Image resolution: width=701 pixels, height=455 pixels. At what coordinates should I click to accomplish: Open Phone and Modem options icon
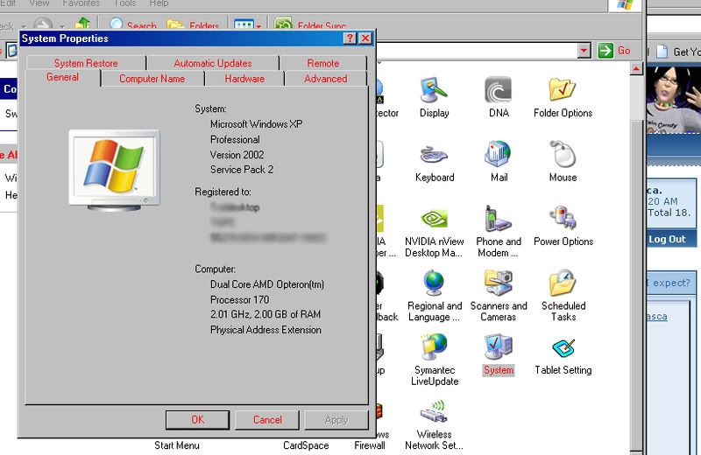498,232
